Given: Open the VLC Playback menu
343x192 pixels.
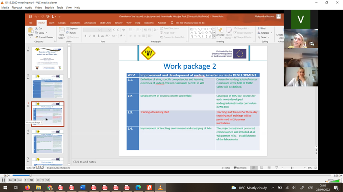Looking at the screenshot, I should tap(17, 8).
